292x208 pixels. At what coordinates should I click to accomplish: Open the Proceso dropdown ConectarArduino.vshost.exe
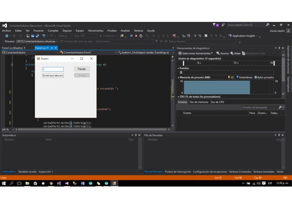pos(37,41)
